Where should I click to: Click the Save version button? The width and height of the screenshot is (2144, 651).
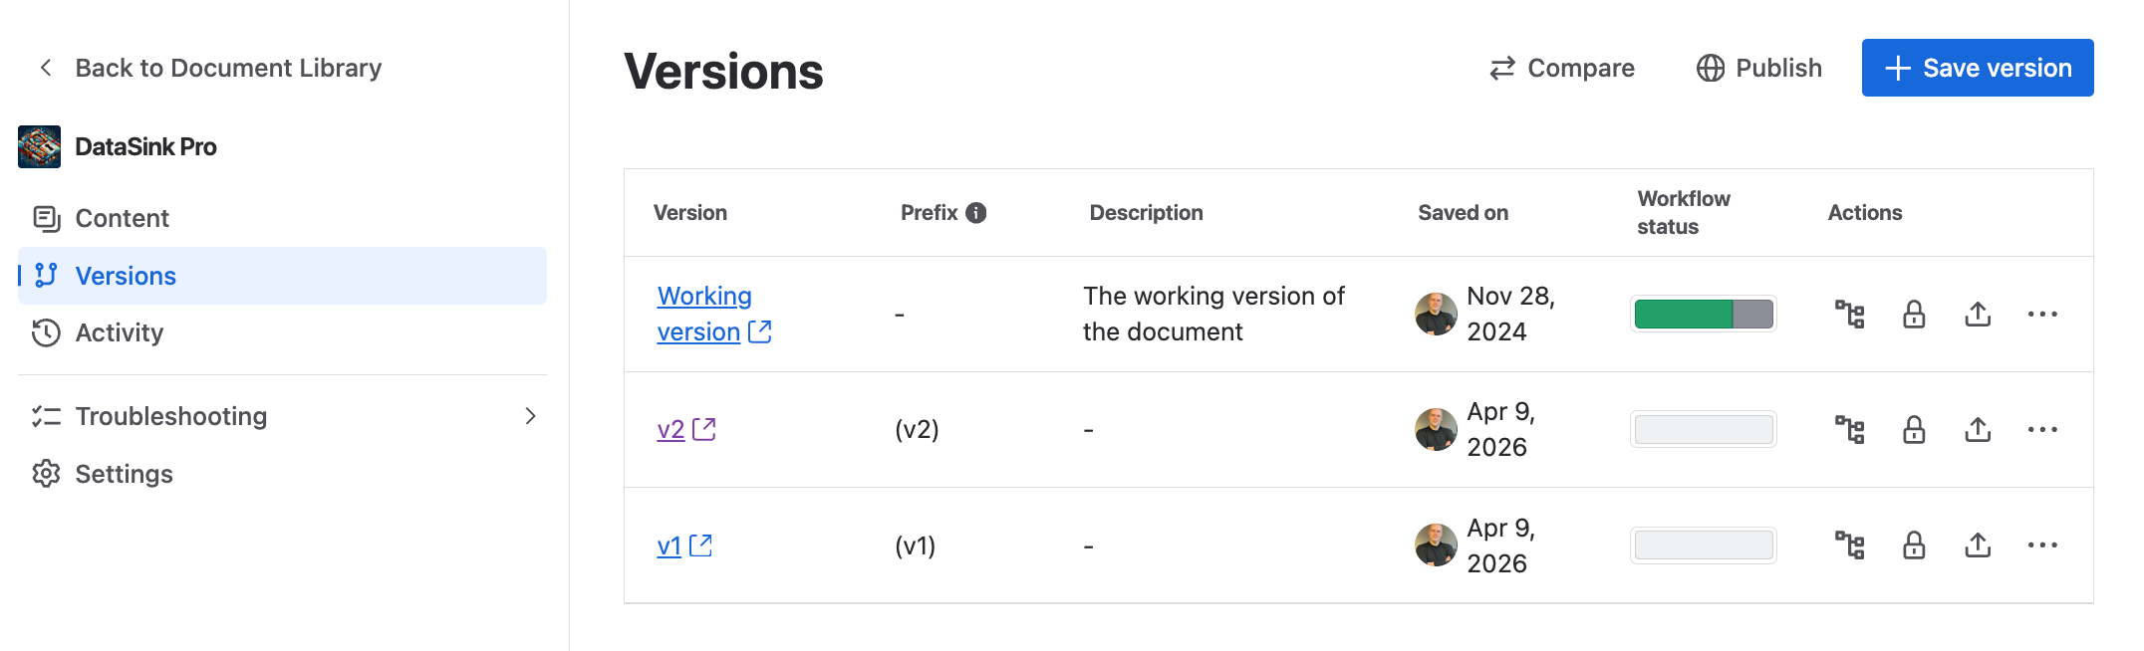click(1977, 68)
